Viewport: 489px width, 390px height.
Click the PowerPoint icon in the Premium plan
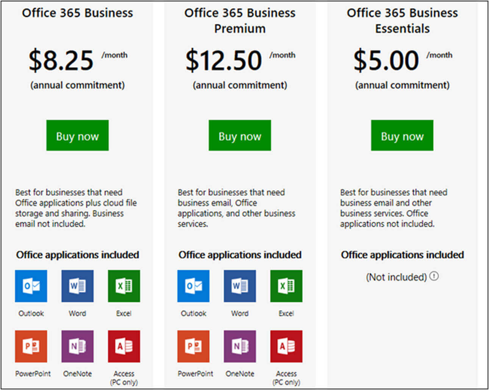click(x=194, y=346)
